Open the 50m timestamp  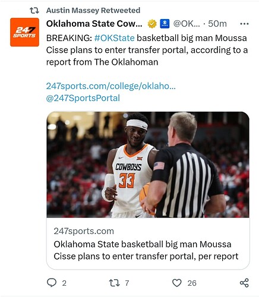(x=217, y=24)
